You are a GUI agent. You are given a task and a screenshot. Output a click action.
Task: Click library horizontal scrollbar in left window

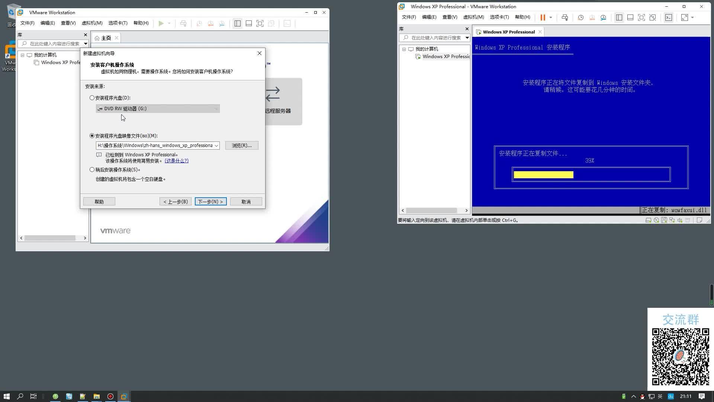coord(50,238)
